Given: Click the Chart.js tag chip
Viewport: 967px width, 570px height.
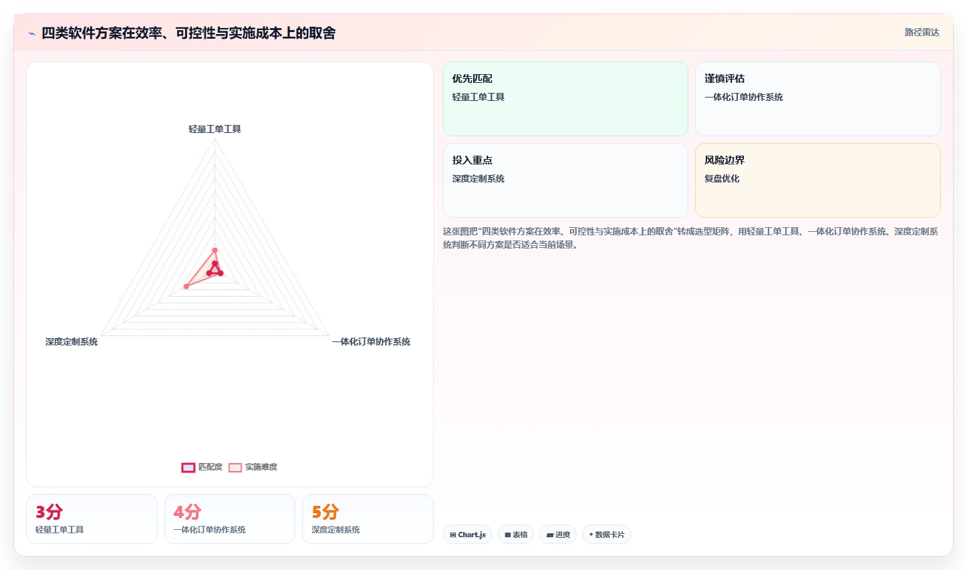Looking at the screenshot, I should coord(468,535).
